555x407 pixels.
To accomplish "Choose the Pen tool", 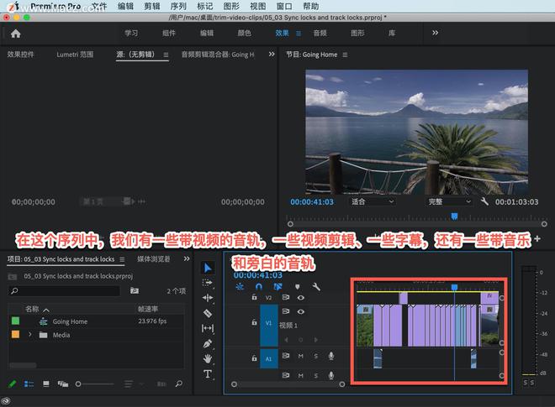I will pos(208,343).
